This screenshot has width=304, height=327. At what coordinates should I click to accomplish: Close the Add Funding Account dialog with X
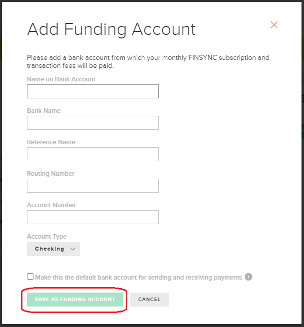pos(274,25)
